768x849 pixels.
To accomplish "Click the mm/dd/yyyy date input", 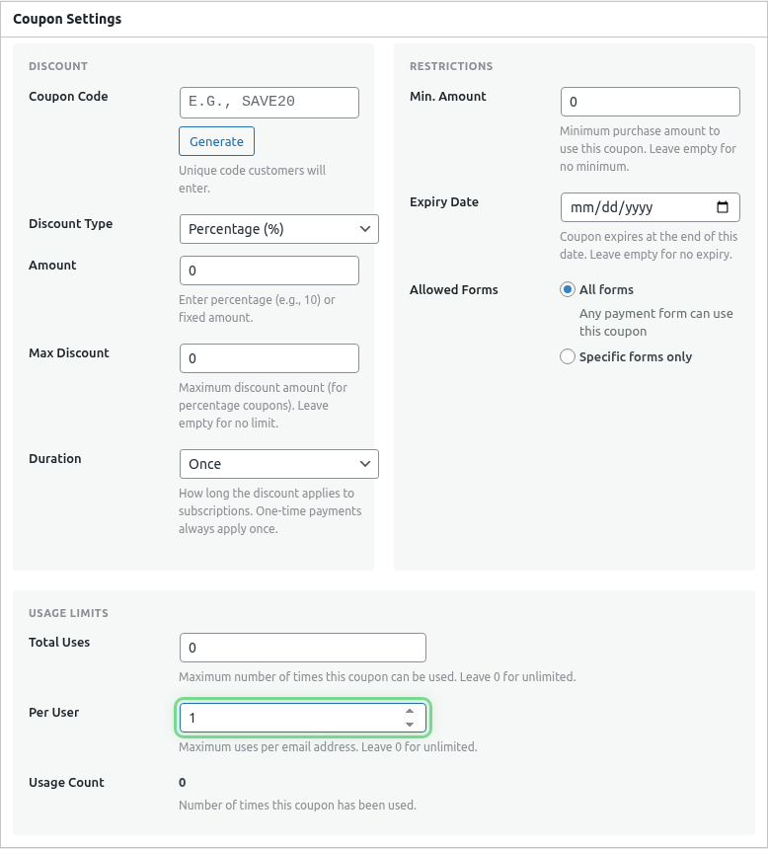I will pyautogui.click(x=642, y=207).
